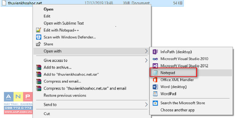Viewport: 241px width, 118px height.
Task: Click the Office XML Handler icon
Action: (x=155, y=80)
